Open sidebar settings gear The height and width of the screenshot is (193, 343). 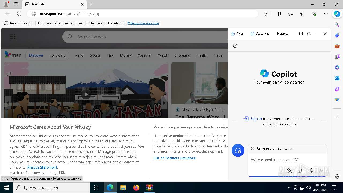point(337,176)
